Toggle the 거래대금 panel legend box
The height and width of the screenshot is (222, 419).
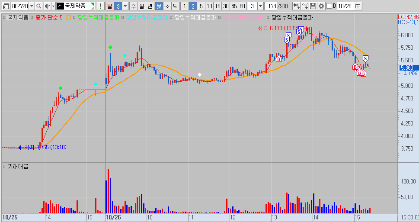(x=4, y=166)
